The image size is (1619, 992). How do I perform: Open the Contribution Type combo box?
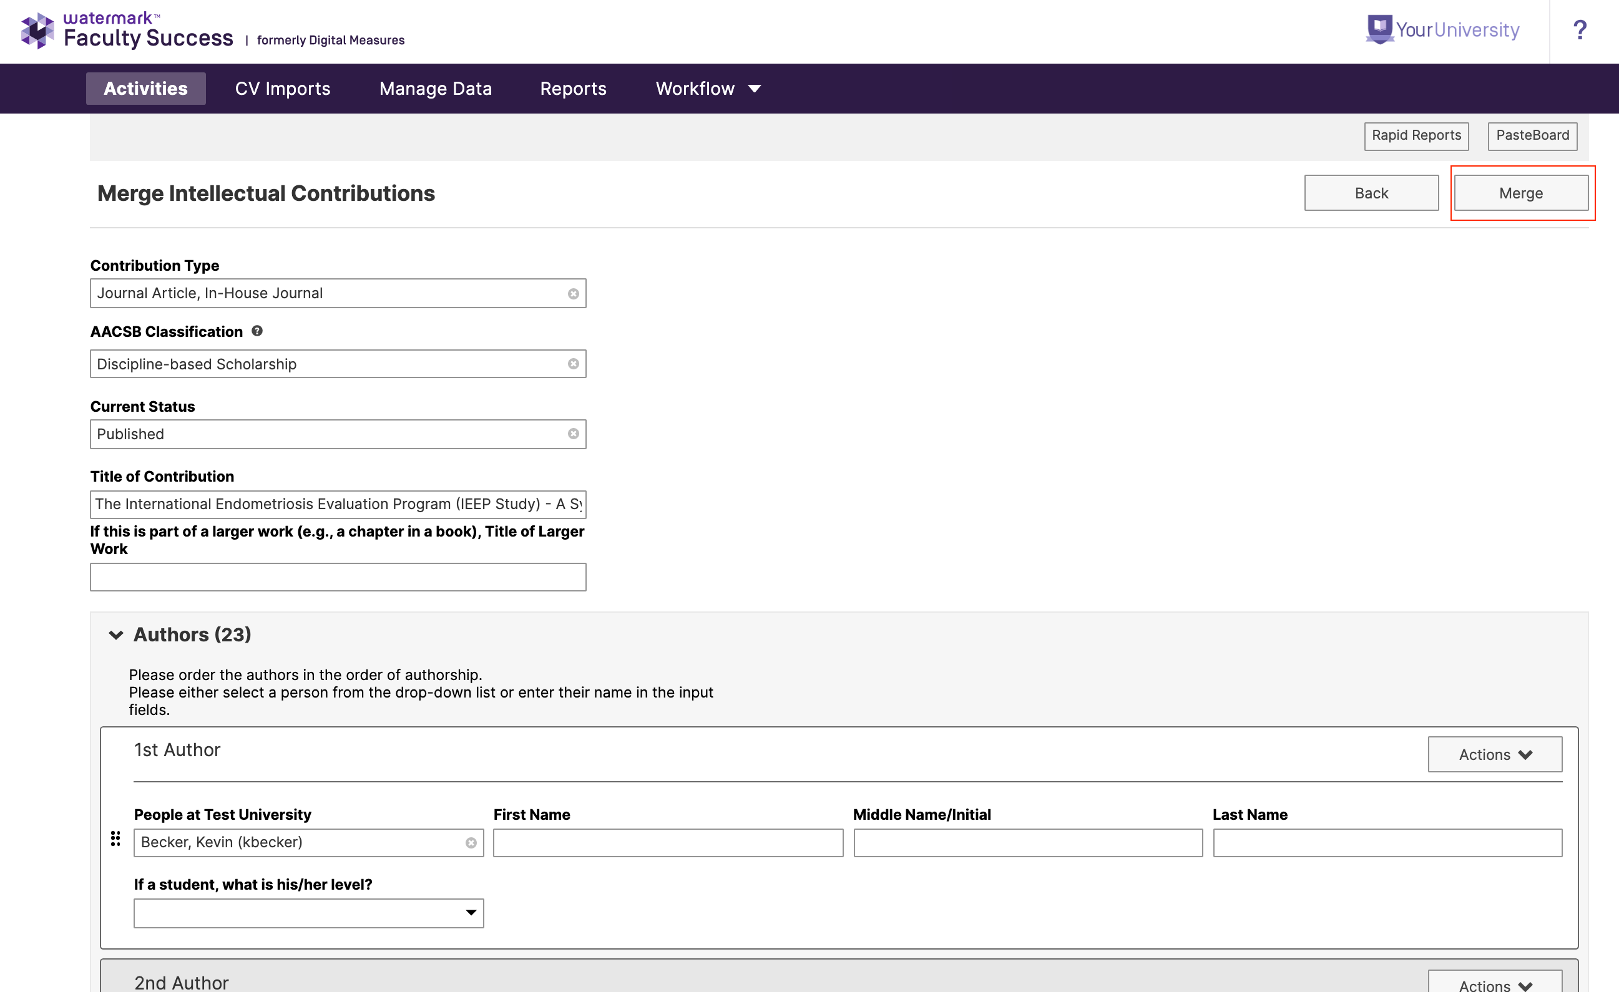click(x=338, y=293)
